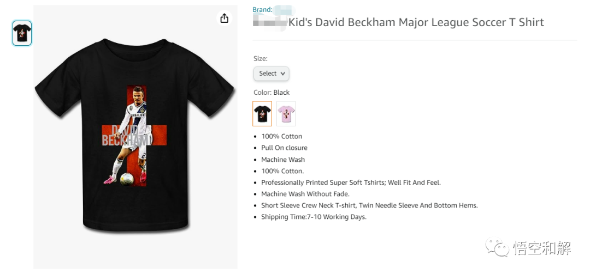Click the "Shipping Time:7-10 Working Days" bullet
Image resolution: width=590 pixels, height=274 pixels.
pyautogui.click(x=314, y=217)
